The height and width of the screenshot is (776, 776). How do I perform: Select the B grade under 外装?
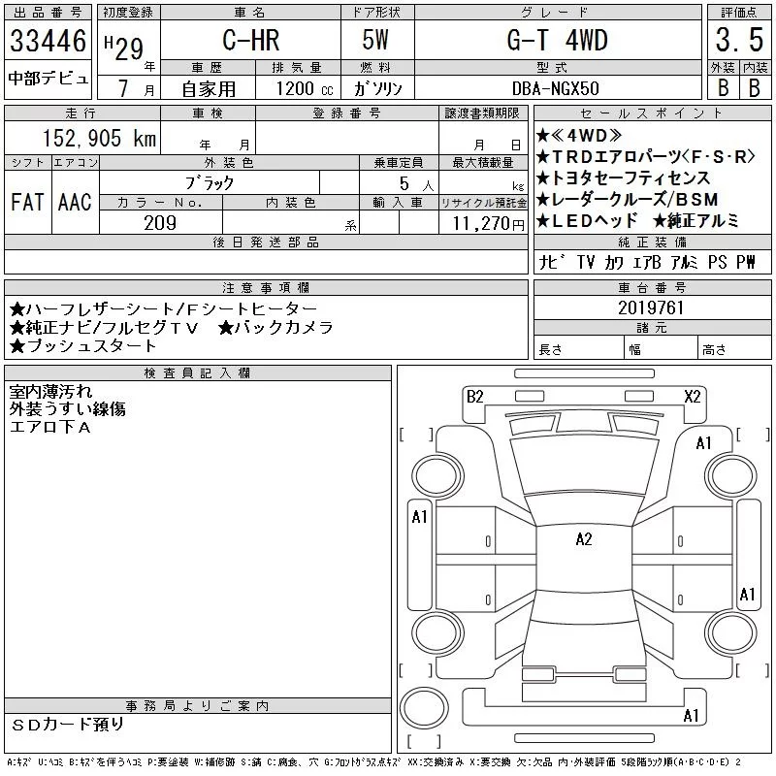click(723, 88)
